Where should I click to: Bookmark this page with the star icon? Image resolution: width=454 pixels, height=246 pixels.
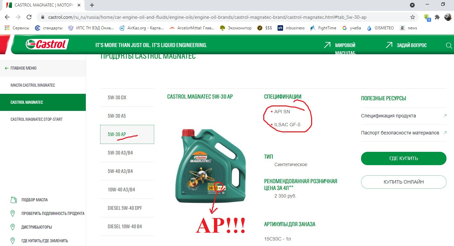click(x=413, y=17)
